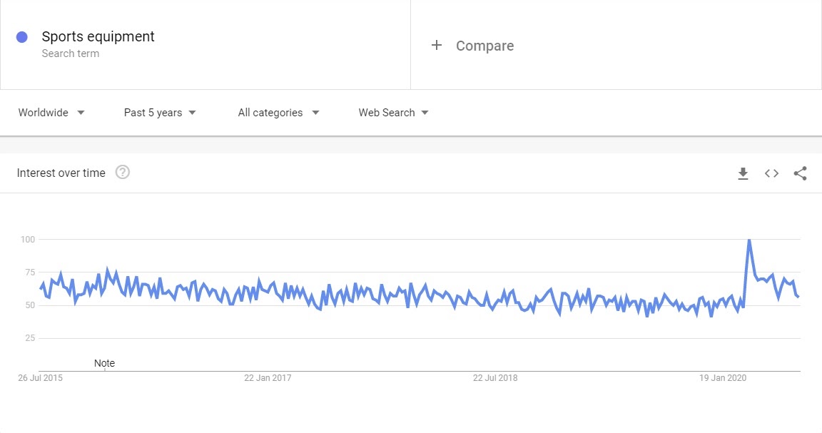This screenshot has height=433, width=822.
Task: Open help for Interest over time
Action: (123, 173)
